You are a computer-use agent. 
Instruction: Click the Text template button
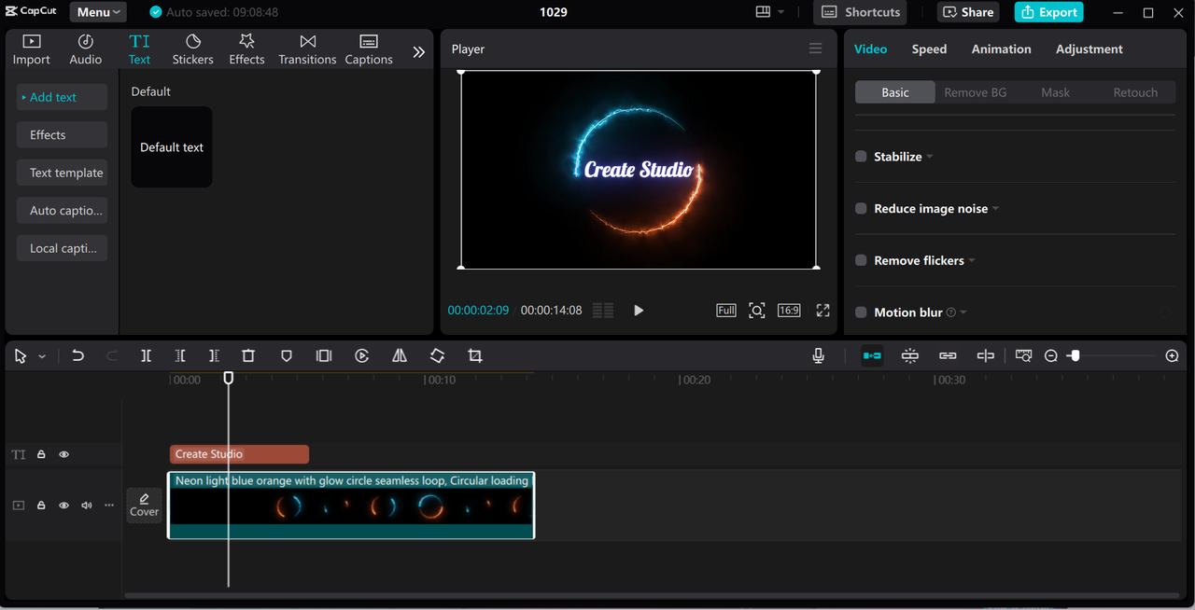pos(62,173)
